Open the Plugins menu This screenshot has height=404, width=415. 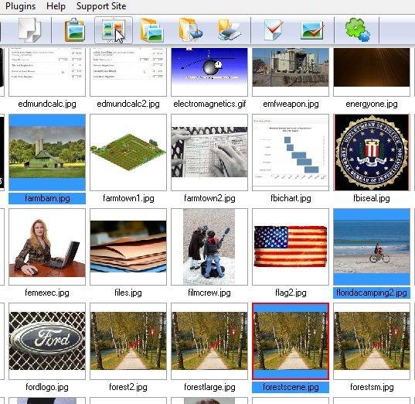pos(20,6)
